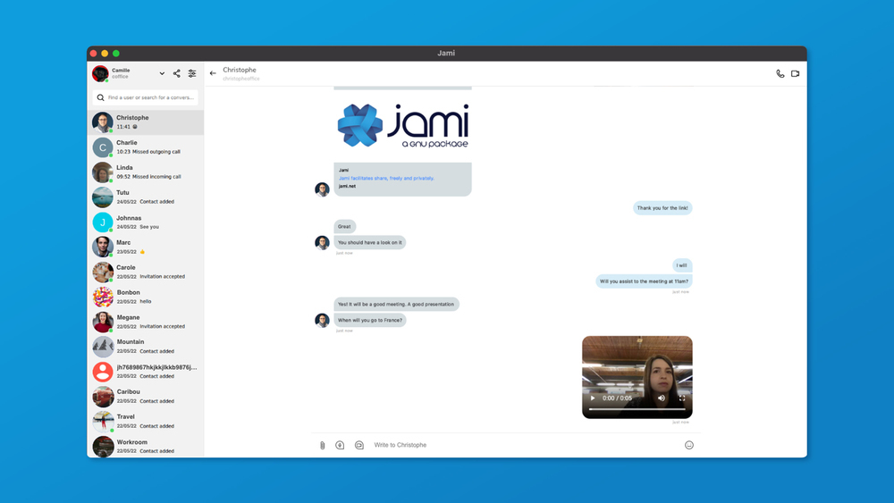Select the Bonbon conversation
Viewport: 894px width, 503px height.
pyautogui.click(x=146, y=297)
